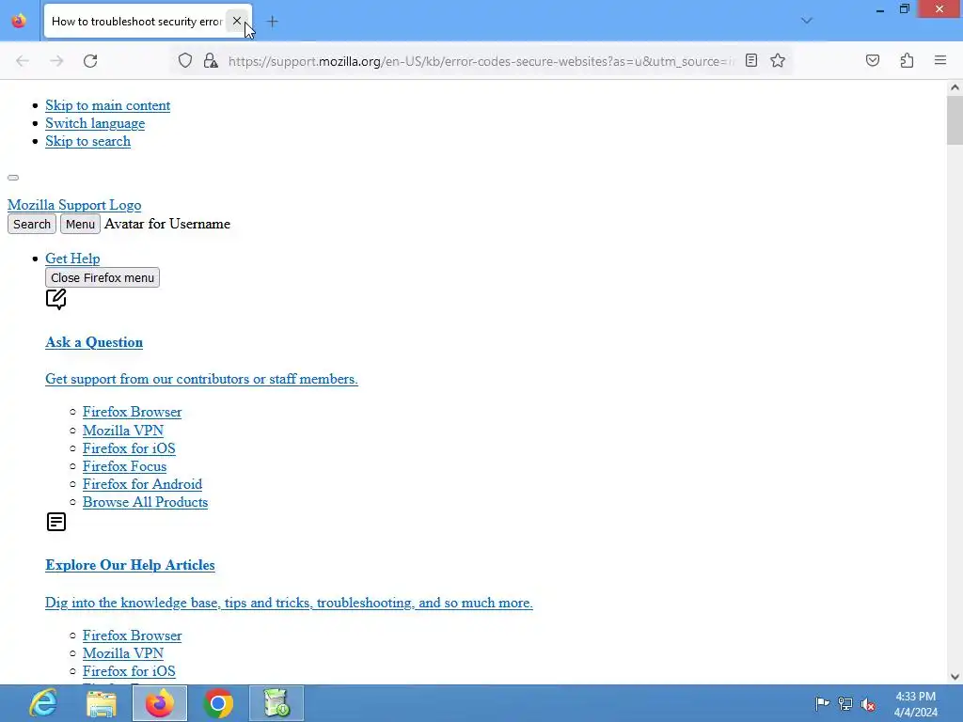The width and height of the screenshot is (963, 722).
Task: Open Mozilla VPN under Ask a Question
Action: coord(123,430)
